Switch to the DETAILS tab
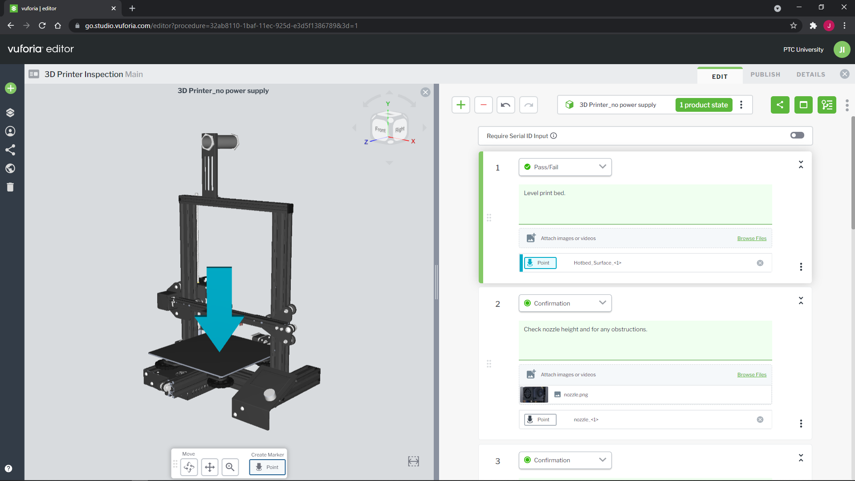The width and height of the screenshot is (855, 481). tap(811, 75)
